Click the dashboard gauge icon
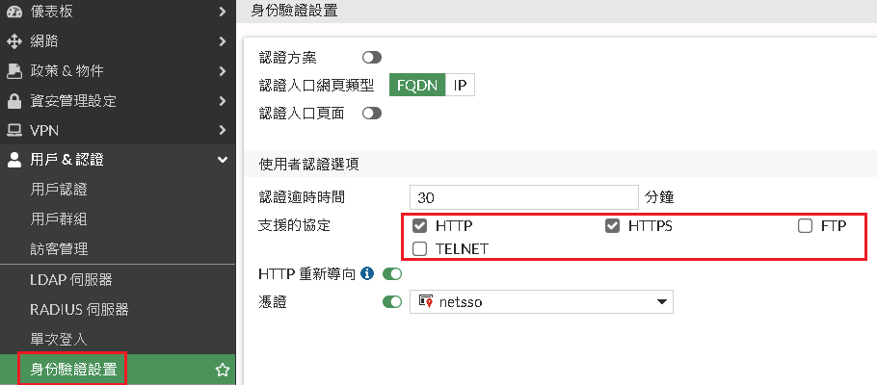 point(14,12)
